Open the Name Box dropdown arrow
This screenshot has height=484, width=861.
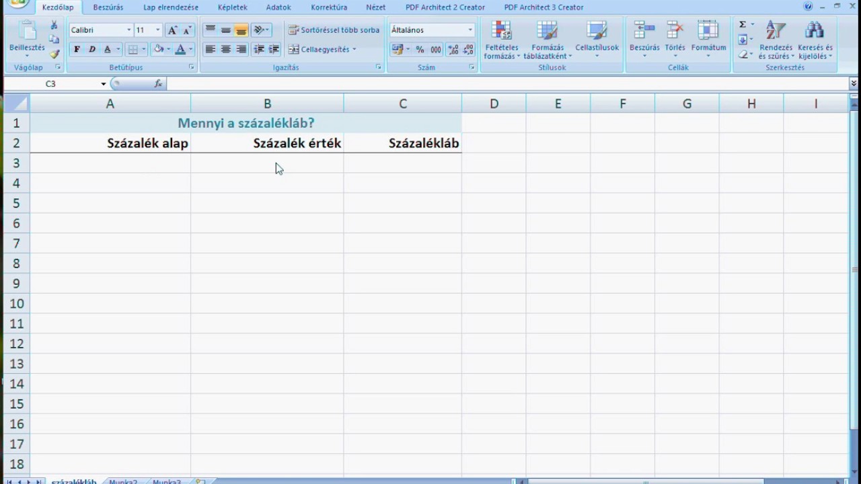[x=104, y=84]
